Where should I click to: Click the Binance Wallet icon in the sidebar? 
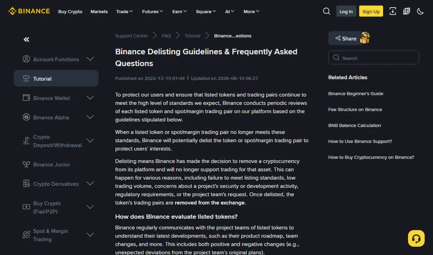click(26, 98)
